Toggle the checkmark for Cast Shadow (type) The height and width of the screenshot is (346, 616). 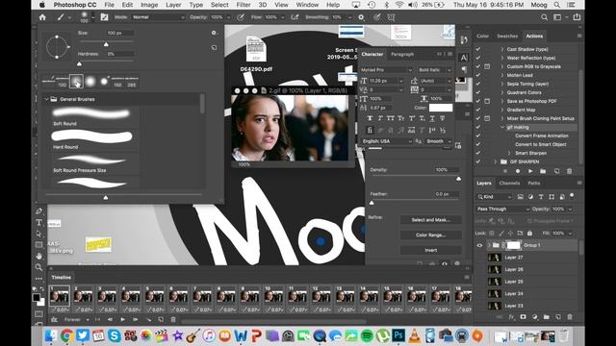(478, 49)
